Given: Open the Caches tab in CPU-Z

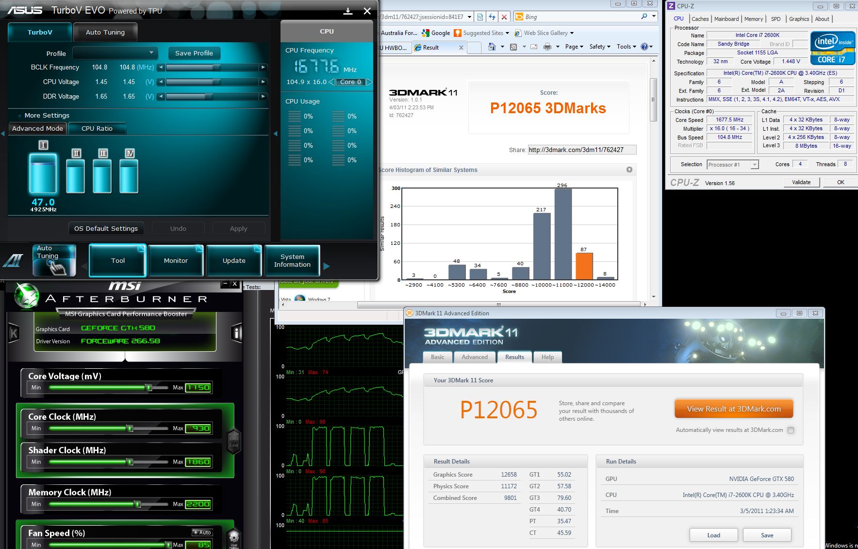Looking at the screenshot, I should 700,19.
